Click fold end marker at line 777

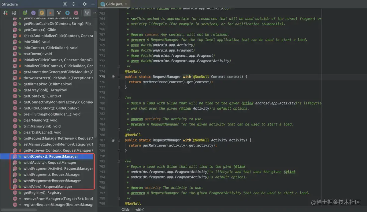pos(119,87)
